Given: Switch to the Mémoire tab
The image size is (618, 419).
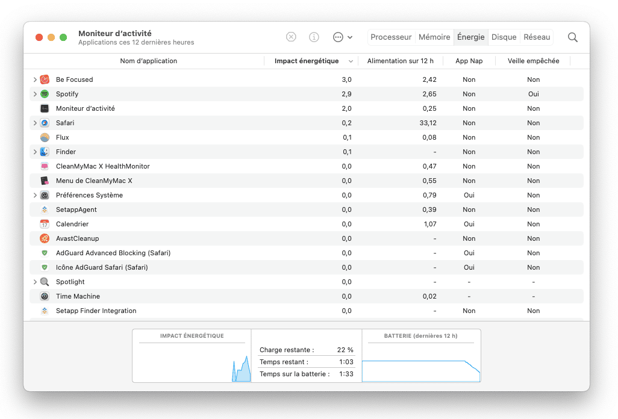Looking at the screenshot, I should pyautogui.click(x=434, y=37).
